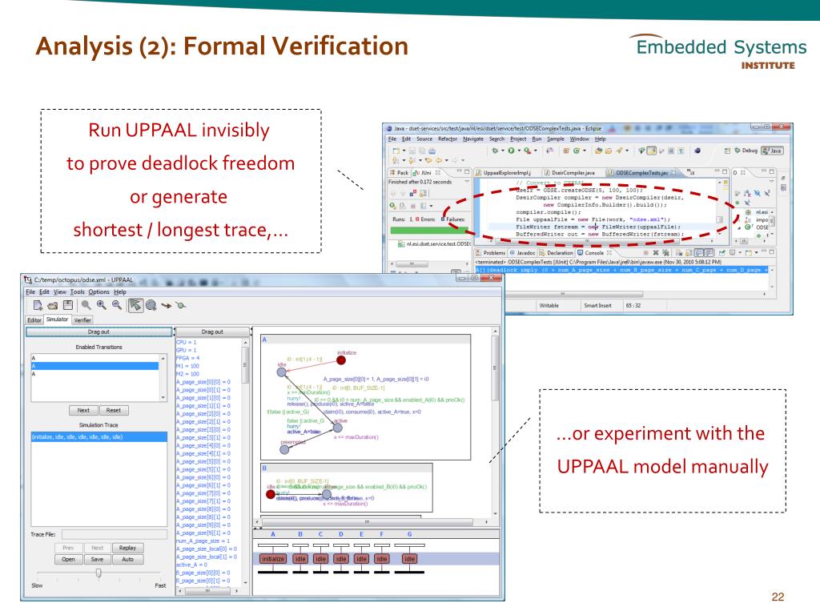Screen dimensions: 820x615
Task: Switch to Editor tab in UPPAAL
Action: (34, 320)
